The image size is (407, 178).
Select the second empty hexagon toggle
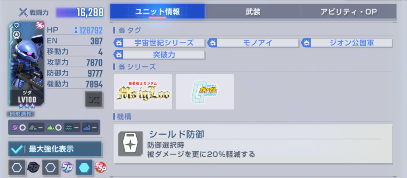point(50,167)
